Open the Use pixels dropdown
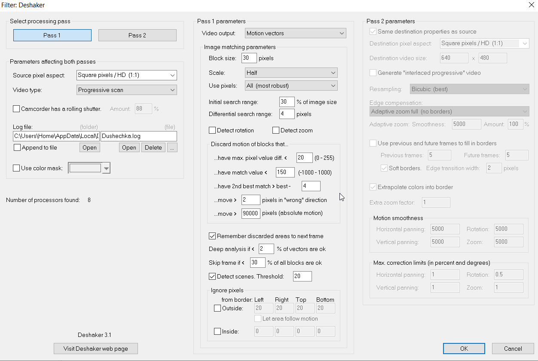Image resolution: width=538 pixels, height=361 pixels. (x=291, y=86)
